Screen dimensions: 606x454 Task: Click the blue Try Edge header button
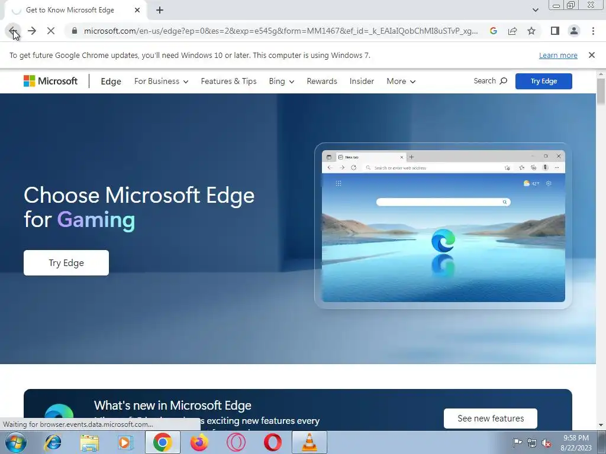pyautogui.click(x=543, y=81)
